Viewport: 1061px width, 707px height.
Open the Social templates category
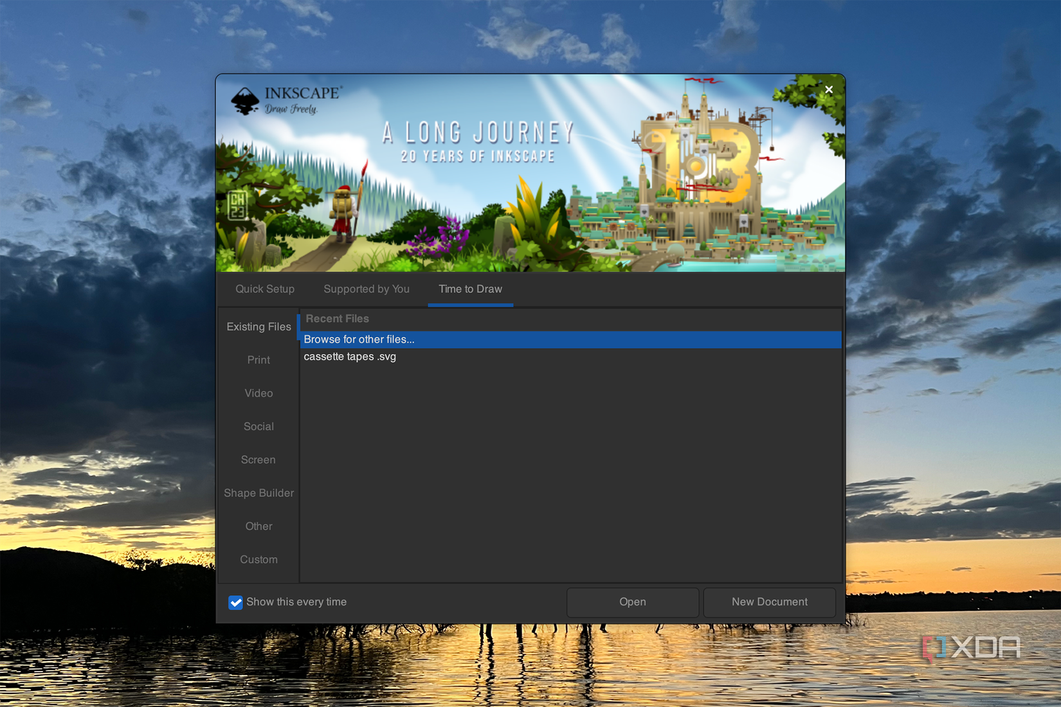(x=258, y=426)
